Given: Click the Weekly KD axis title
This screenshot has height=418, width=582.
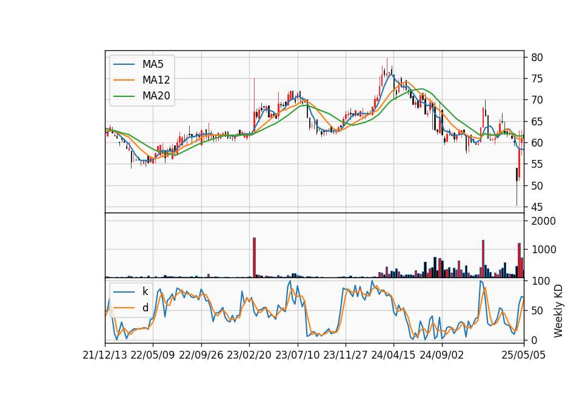Looking at the screenshot, I should coord(558,311).
